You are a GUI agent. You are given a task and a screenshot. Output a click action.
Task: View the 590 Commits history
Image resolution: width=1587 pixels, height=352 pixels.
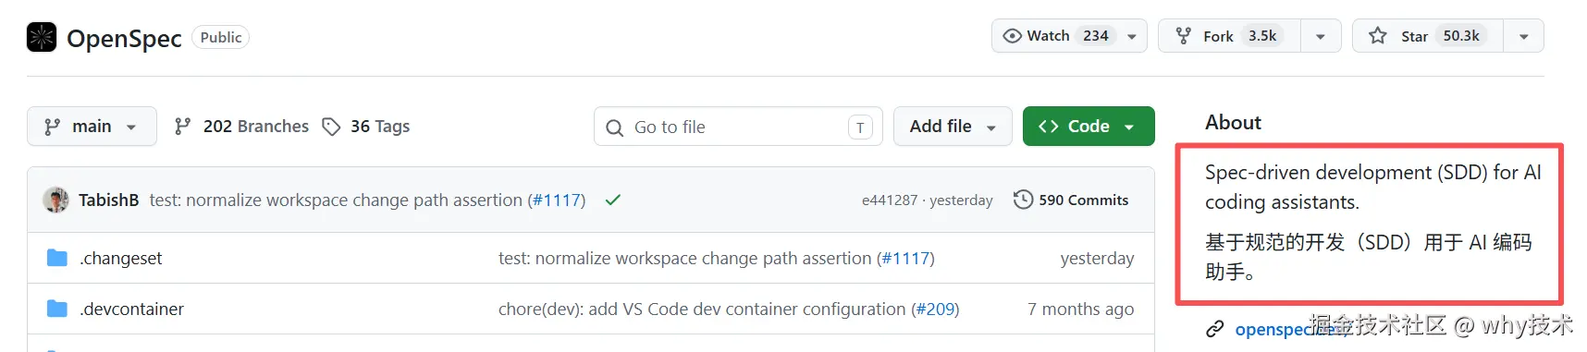(x=1083, y=200)
